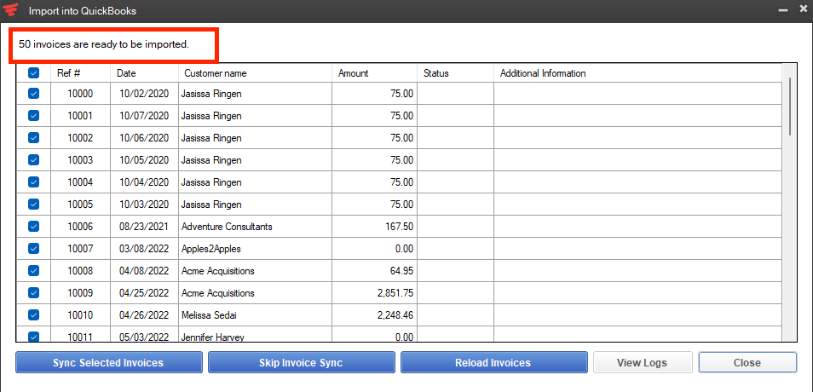Click date 08/23/2021
The height and width of the screenshot is (392, 813).
(144, 227)
